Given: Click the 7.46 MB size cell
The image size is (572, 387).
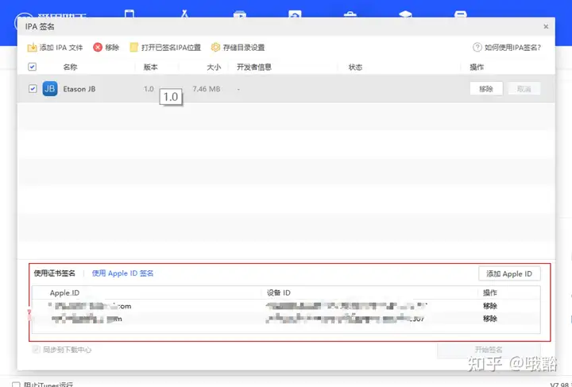Looking at the screenshot, I should coord(206,89).
